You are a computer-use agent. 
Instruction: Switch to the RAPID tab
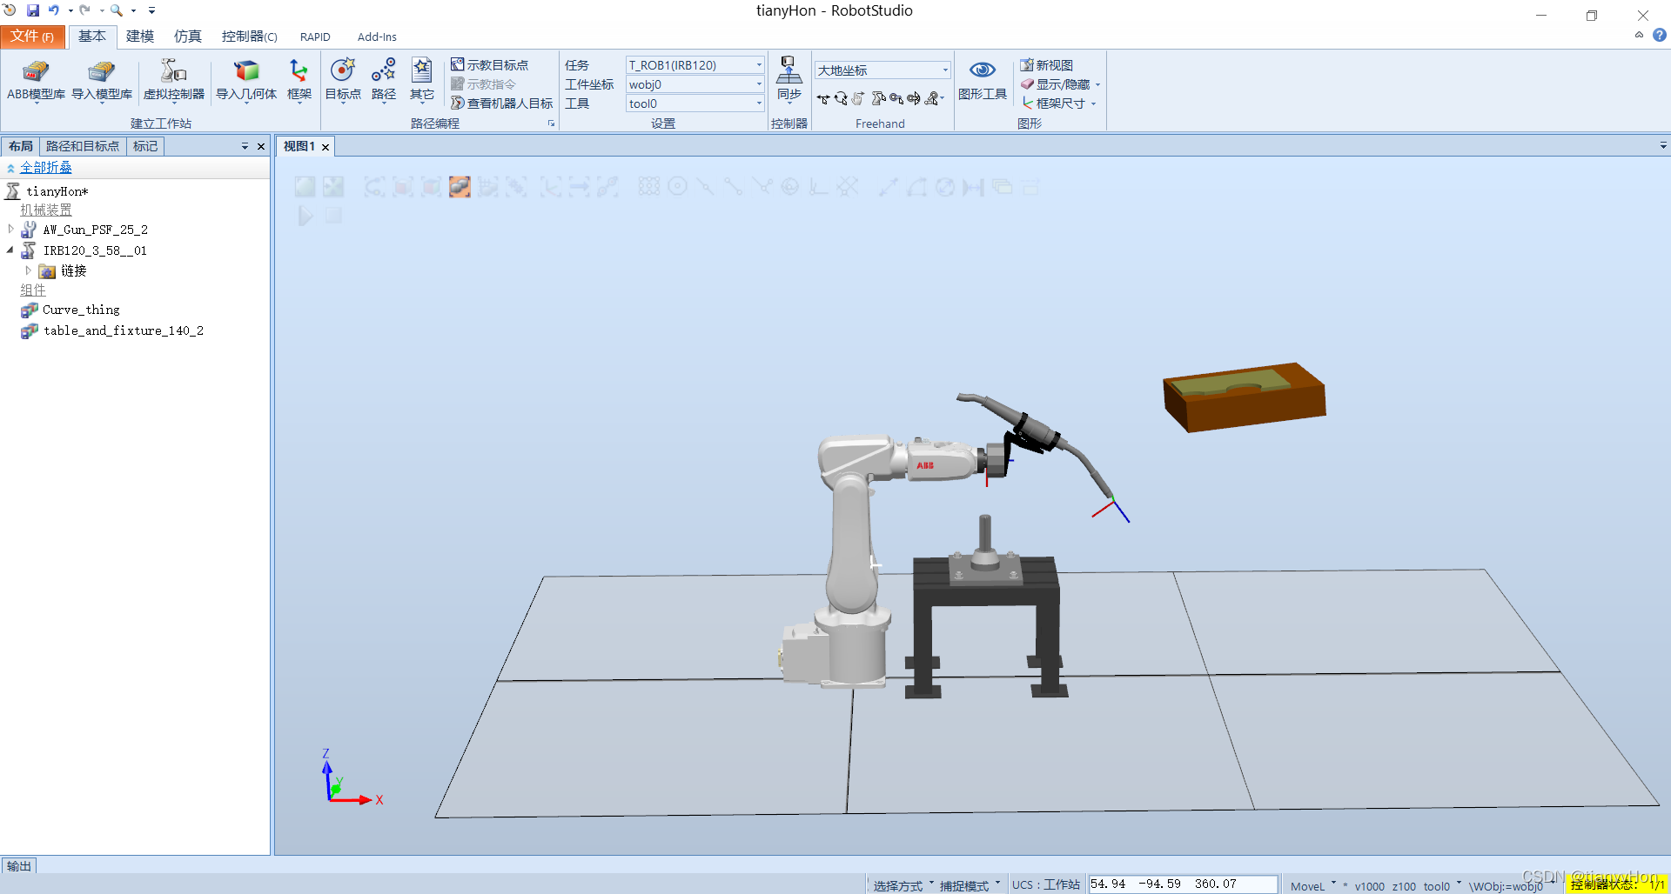(315, 37)
